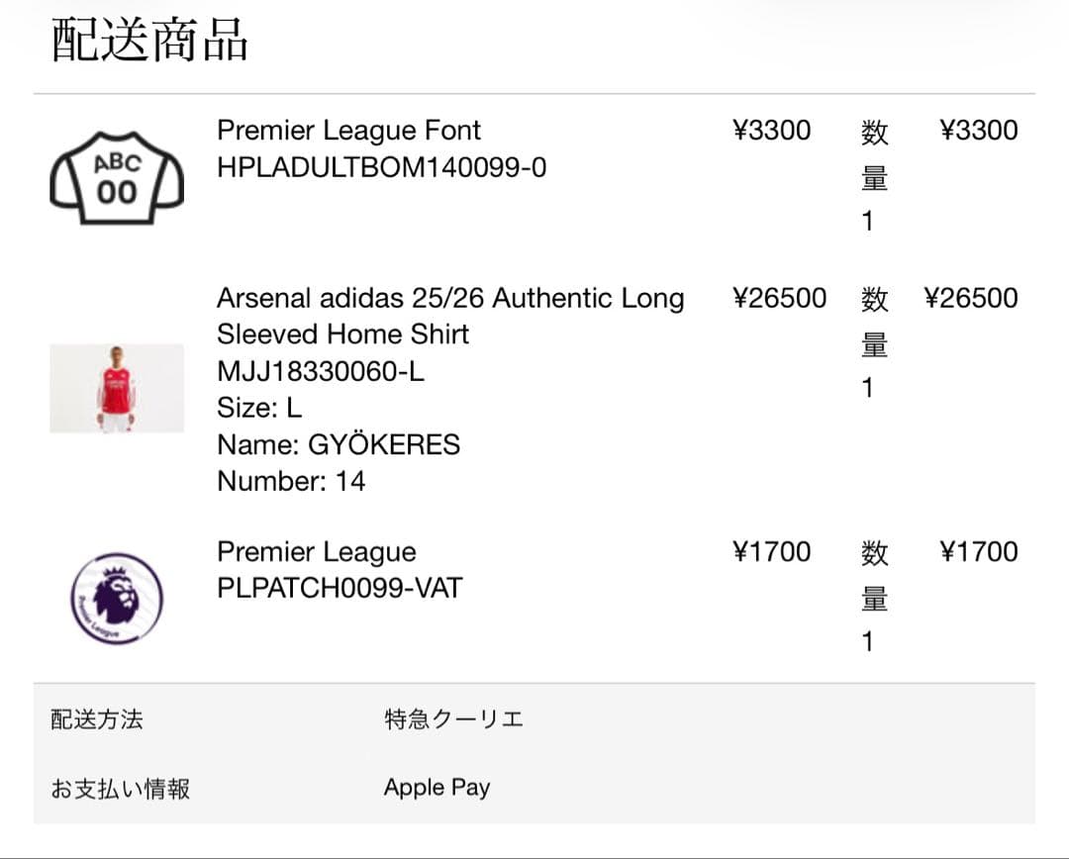This screenshot has width=1069, height=859.
Task: Click the Number: 14 line
Action: (291, 481)
